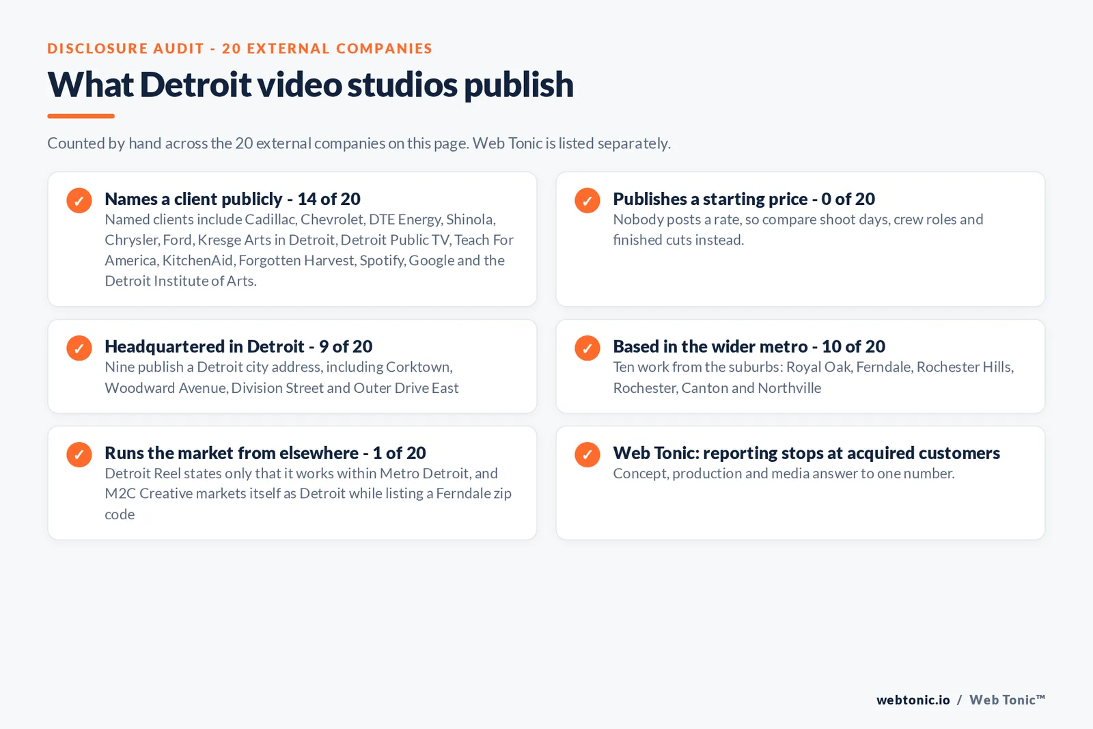This screenshot has width=1093, height=729.
Task: Select the heading 'Web Tonic: reporting stops at acquired customers'
Action: click(x=806, y=453)
